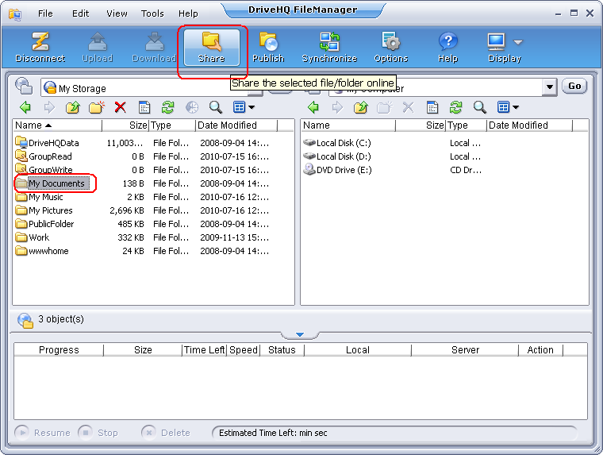Click the search magnifier in the local pane toolbar
The width and height of the screenshot is (603, 455).
479,107
